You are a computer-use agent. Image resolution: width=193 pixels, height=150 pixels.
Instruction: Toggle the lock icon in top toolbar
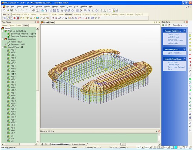click(x=113, y=10)
